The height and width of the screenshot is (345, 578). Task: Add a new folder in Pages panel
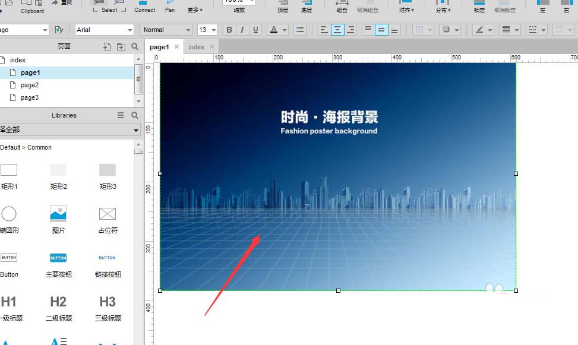(x=121, y=46)
